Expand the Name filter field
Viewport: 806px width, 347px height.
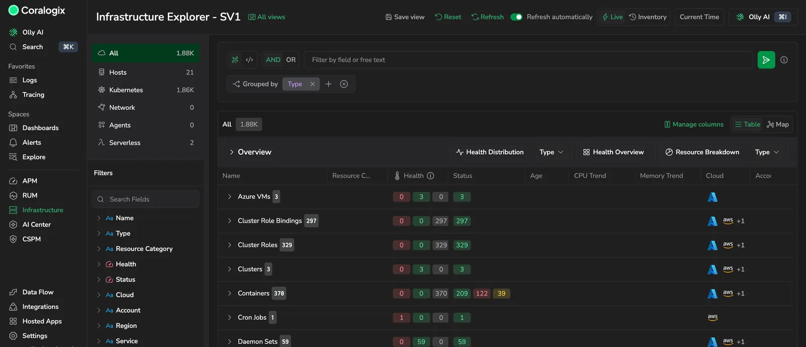99,218
